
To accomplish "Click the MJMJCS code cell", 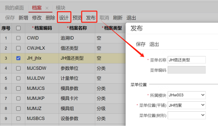I will click(x=42, y=89).
